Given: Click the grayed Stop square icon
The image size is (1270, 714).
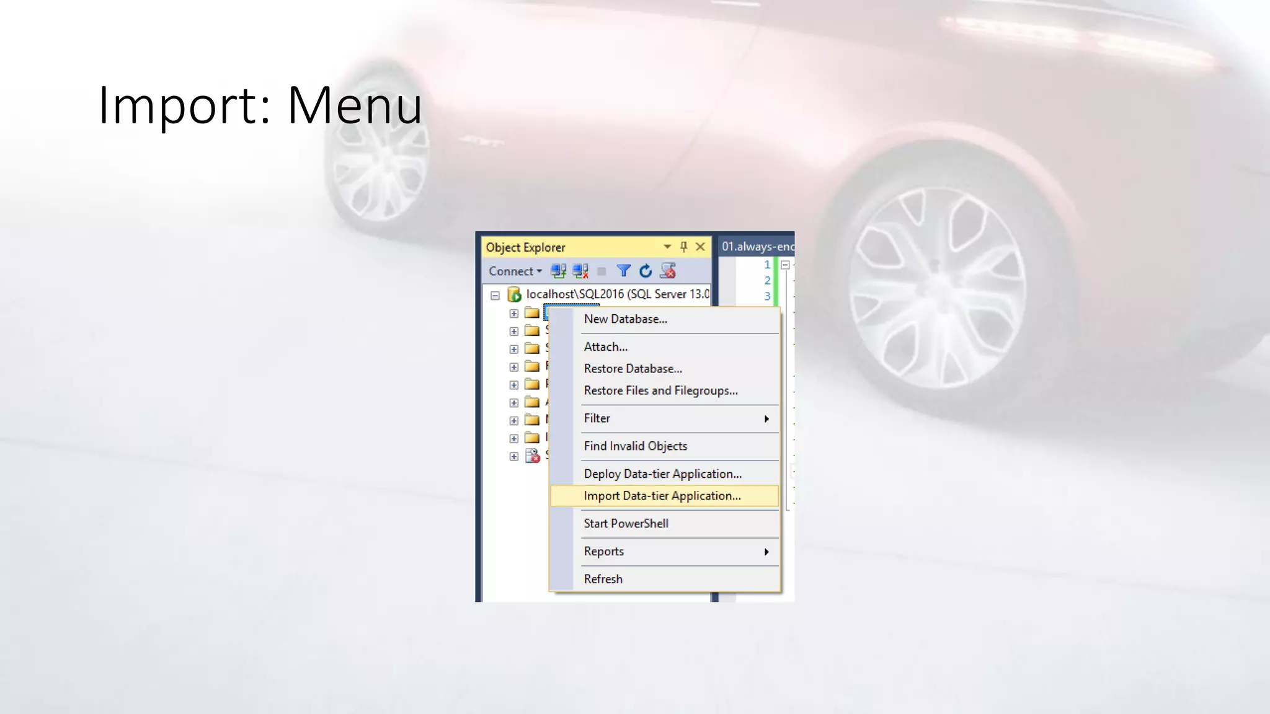Looking at the screenshot, I should [602, 271].
